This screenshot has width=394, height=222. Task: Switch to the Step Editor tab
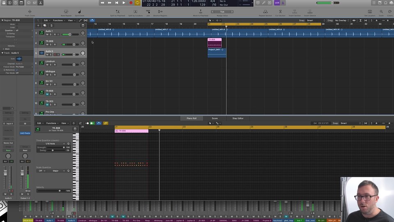[x=238, y=118]
